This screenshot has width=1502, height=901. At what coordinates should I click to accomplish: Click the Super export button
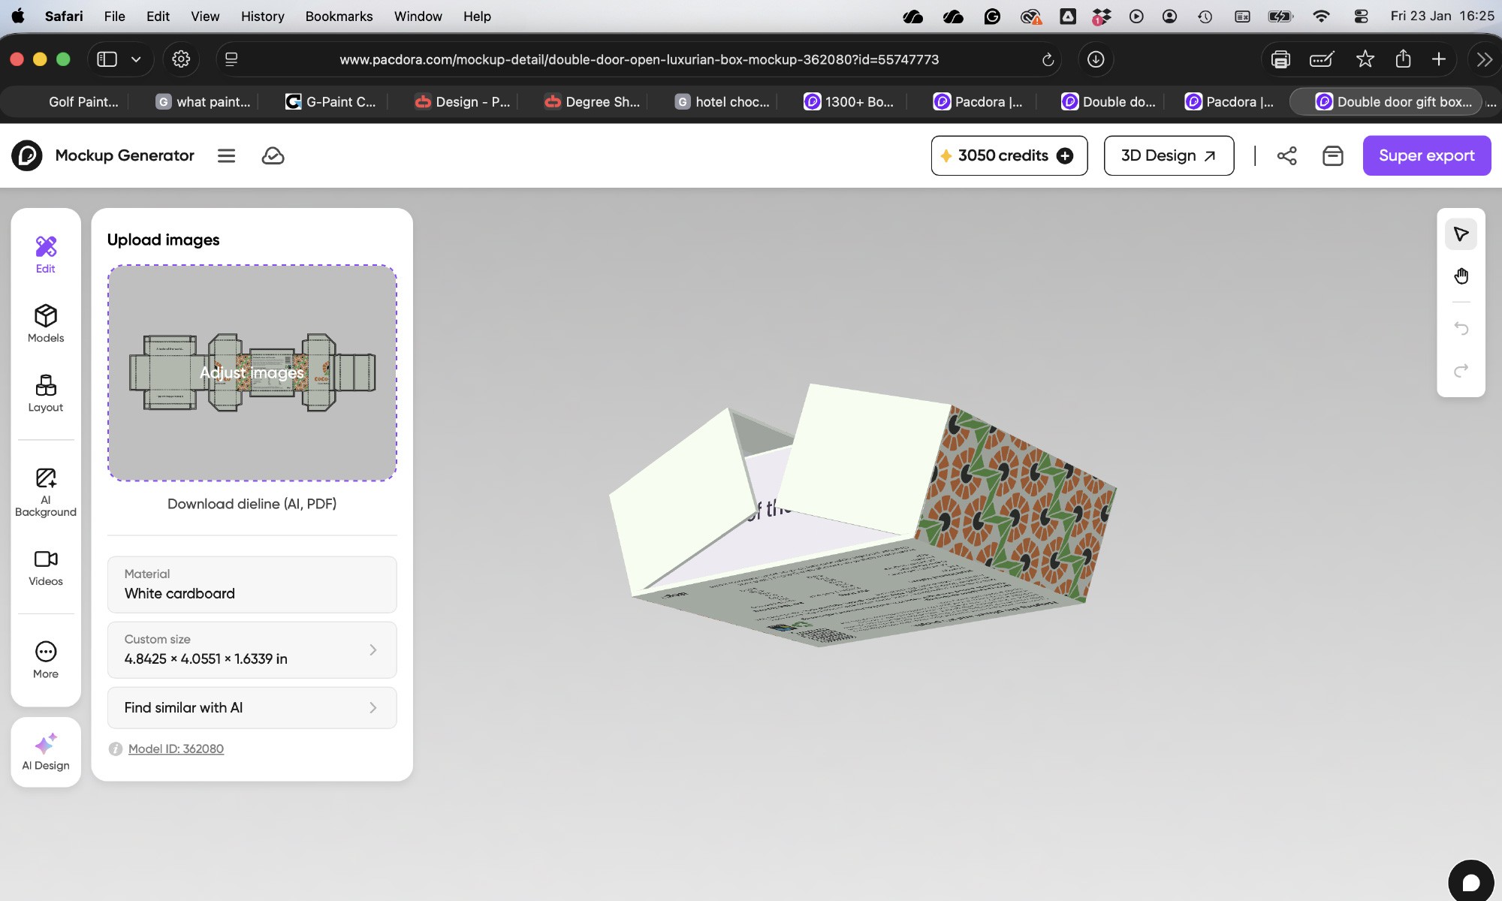pos(1426,155)
